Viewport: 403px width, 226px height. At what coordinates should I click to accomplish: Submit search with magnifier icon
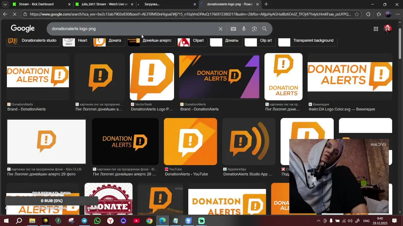pyautogui.click(x=264, y=29)
